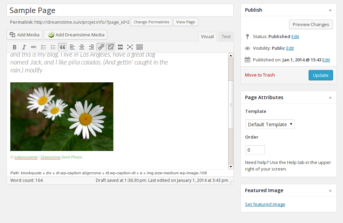The width and height of the screenshot is (343, 223).
Task: Enter distraction-free fullscreen writing mode
Action: (x=130, y=47)
